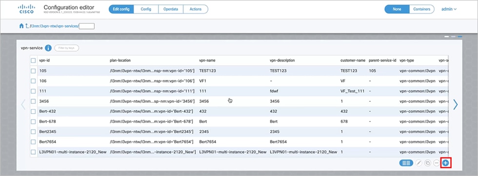Click the minus delete icon
This screenshot has width=478, height=176.
point(436,163)
